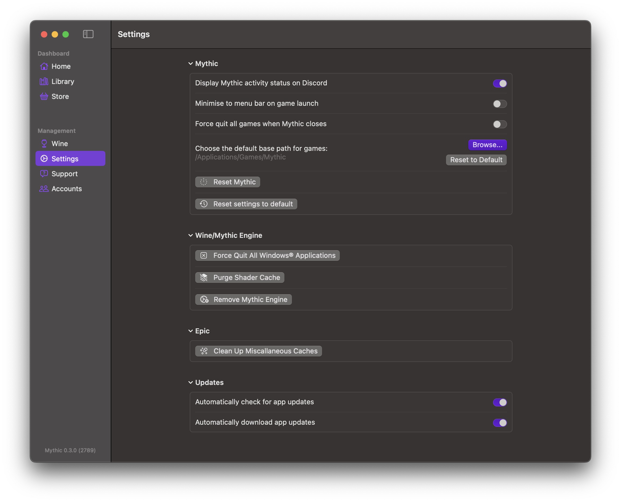Click the sparkle icon on Clean Up Caches
This screenshot has width=621, height=502.
pos(204,351)
